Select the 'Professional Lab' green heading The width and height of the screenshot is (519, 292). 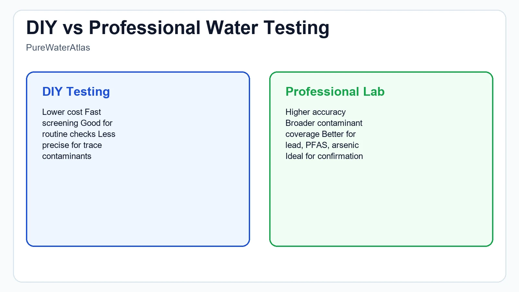tap(335, 92)
